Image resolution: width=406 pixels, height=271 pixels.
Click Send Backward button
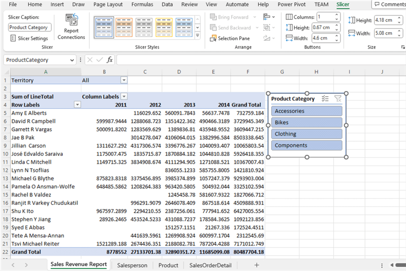click(230, 28)
